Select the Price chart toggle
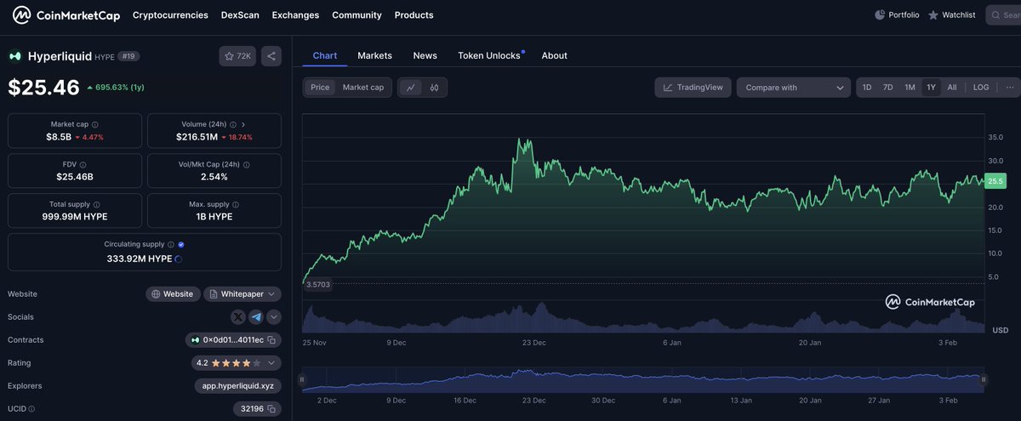Screen dimensions: 1021x421 pyautogui.click(x=320, y=88)
